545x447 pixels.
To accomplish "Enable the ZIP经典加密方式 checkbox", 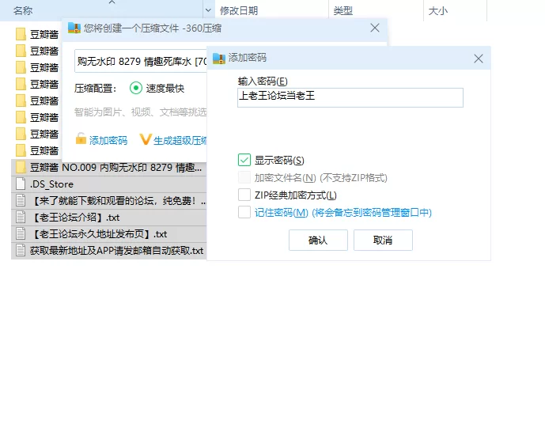I will click(x=244, y=195).
